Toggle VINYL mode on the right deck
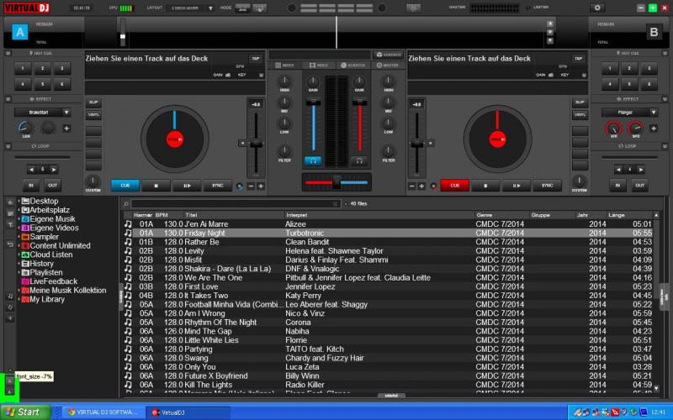Screen dimensions: 673x420 click(x=580, y=114)
